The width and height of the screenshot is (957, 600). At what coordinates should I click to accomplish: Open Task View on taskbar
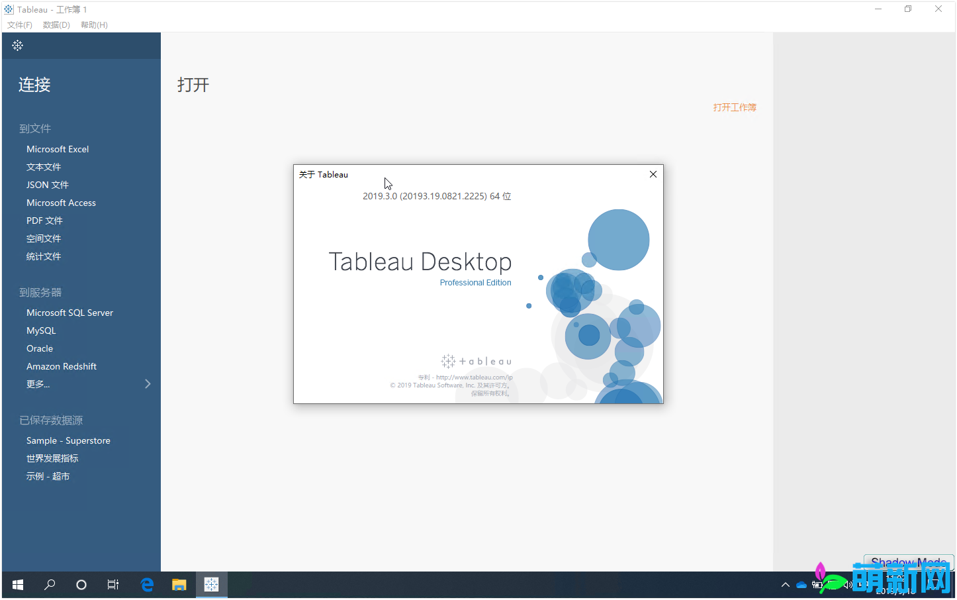point(113,585)
